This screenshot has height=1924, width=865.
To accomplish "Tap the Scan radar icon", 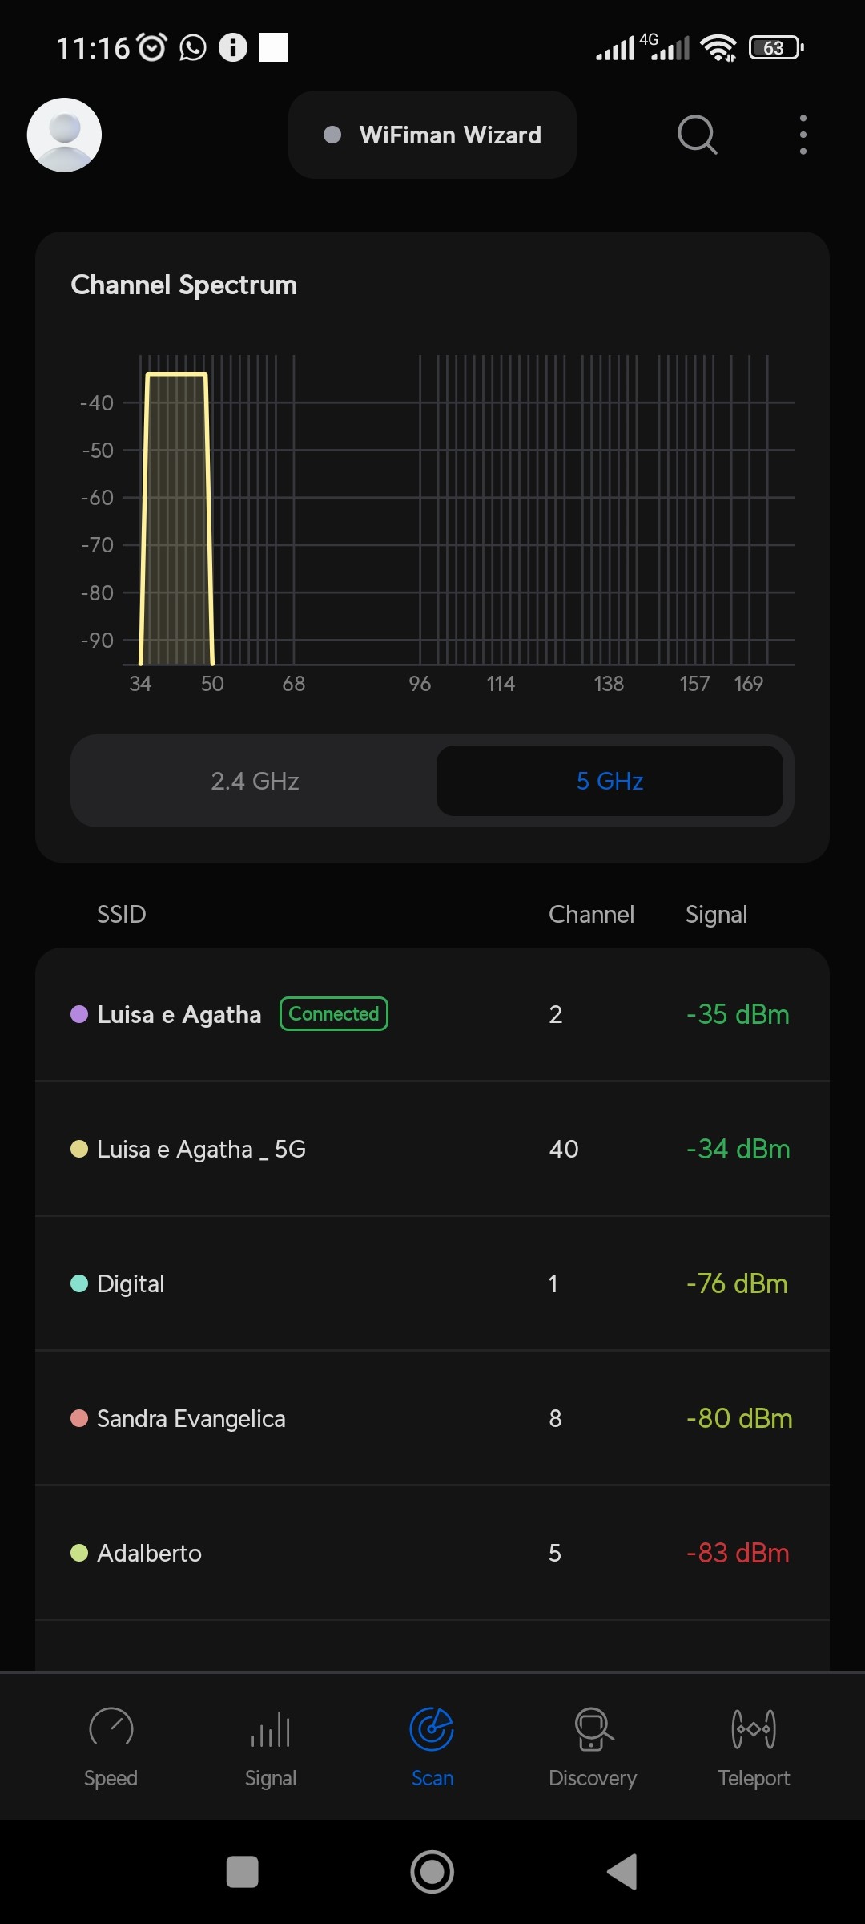I will (x=432, y=1728).
